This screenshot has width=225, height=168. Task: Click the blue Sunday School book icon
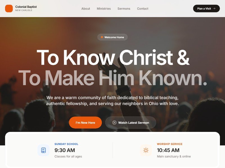[x=44, y=150]
